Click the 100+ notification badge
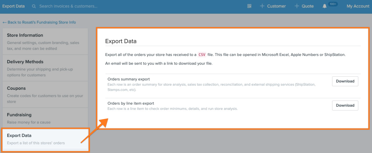 pos(333,4)
